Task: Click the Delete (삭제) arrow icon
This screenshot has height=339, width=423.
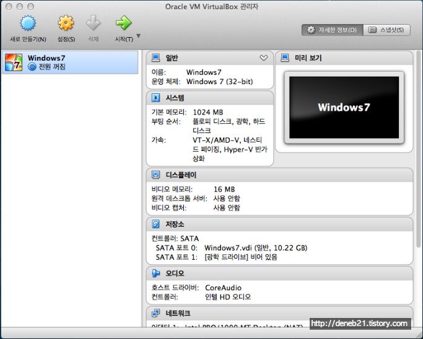Action: coord(94,23)
